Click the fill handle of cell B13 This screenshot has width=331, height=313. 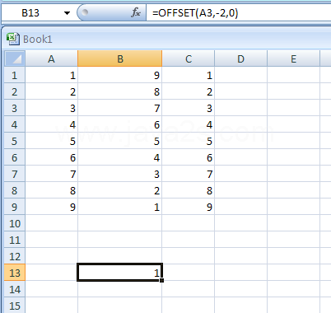click(161, 280)
